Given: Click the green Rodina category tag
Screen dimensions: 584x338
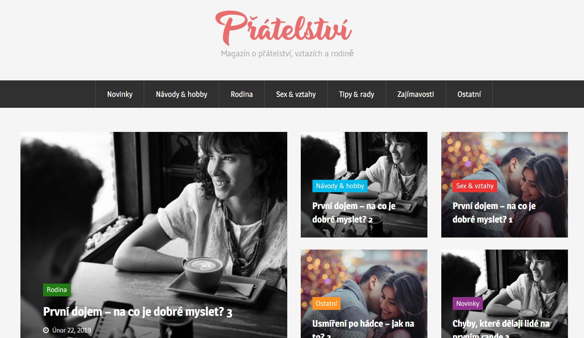Looking at the screenshot, I should point(57,290).
